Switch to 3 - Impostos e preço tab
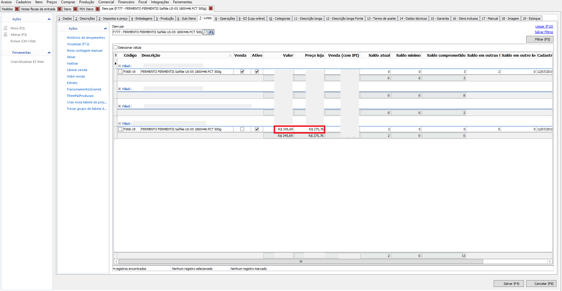 point(113,18)
